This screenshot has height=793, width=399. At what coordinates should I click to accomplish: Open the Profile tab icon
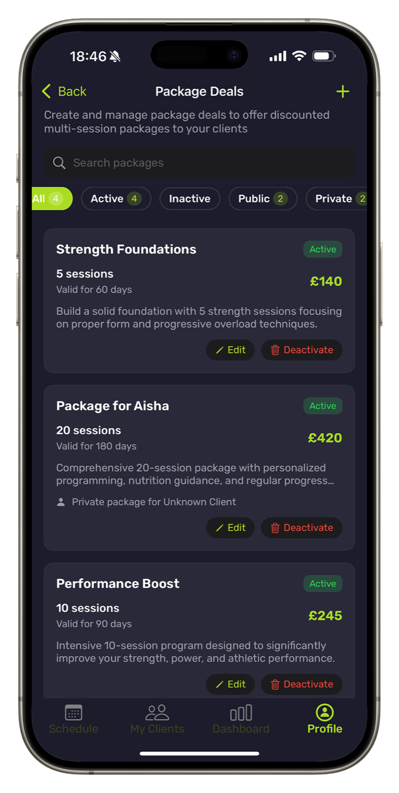(x=324, y=712)
